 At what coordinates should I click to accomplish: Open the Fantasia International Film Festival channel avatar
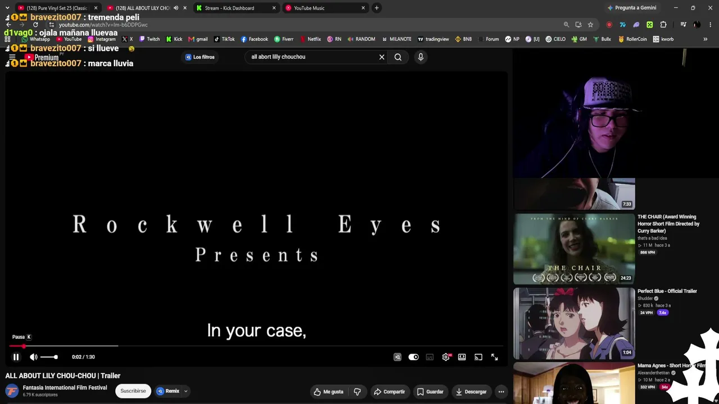tap(12, 391)
